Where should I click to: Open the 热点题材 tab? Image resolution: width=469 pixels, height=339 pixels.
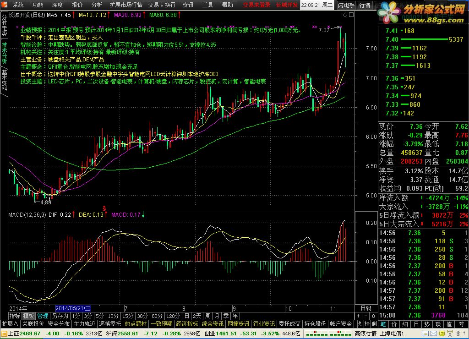pyautogui.click(x=136, y=324)
